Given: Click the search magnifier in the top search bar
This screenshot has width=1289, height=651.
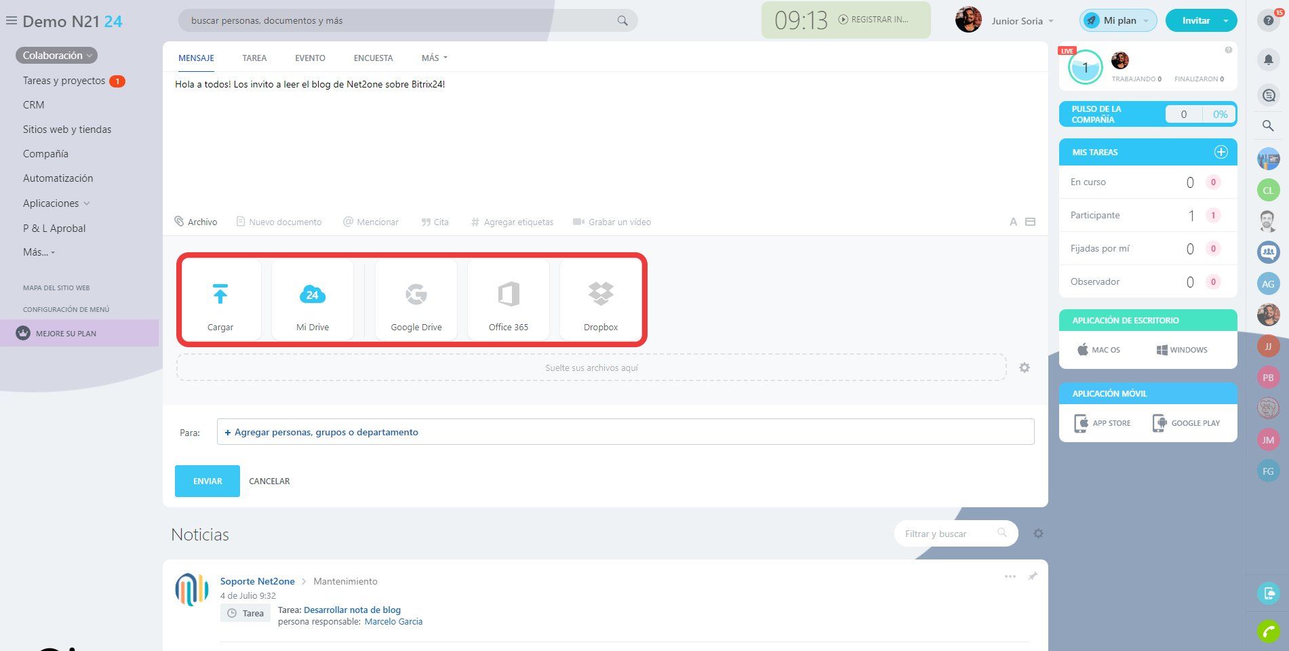Looking at the screenshot, I should (x=622, y=21).
